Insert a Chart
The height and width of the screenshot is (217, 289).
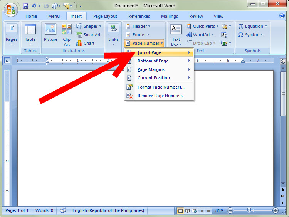click(x=85, y=43)
